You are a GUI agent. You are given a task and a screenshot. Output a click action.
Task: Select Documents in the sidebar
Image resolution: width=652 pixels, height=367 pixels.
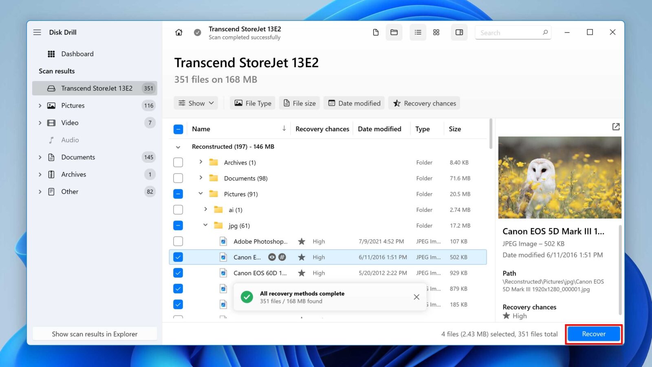click(78, 157)
